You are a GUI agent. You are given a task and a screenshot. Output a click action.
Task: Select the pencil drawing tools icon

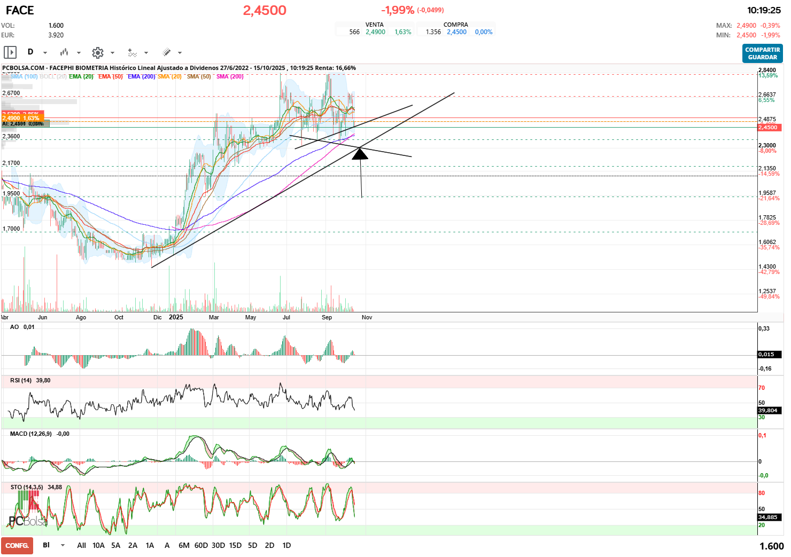166,52
